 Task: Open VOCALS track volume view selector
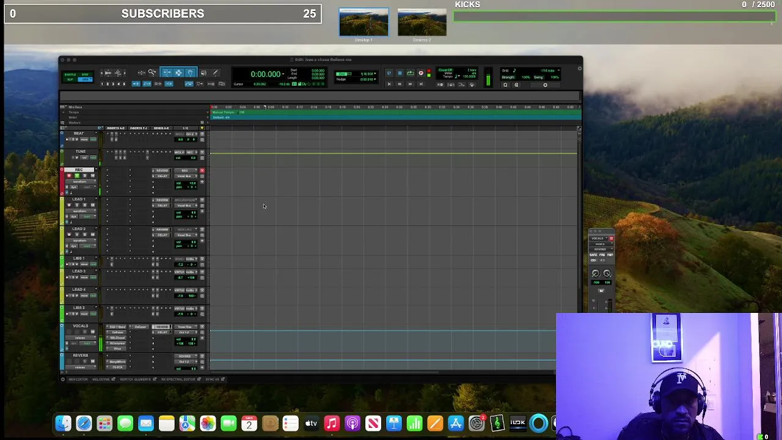[x=81, y=338]
